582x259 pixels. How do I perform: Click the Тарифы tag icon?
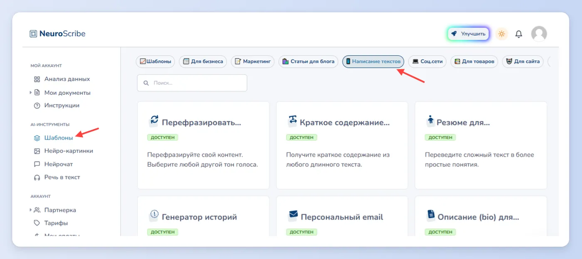point(37,223)
